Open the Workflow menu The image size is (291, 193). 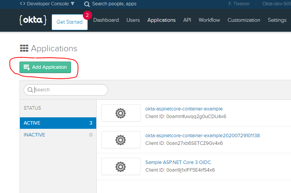(209, 20)
